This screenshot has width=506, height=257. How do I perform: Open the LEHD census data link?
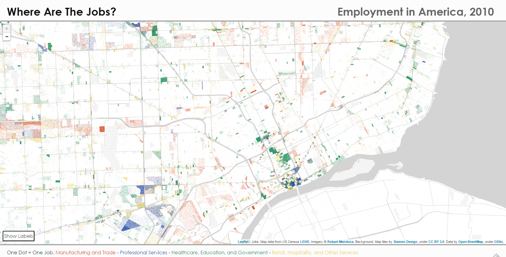pos(304,242)
